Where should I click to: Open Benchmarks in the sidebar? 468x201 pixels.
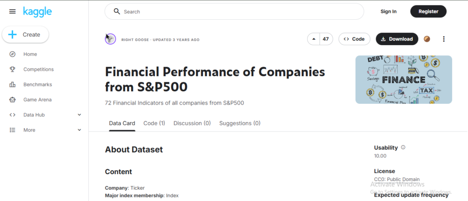37,85
